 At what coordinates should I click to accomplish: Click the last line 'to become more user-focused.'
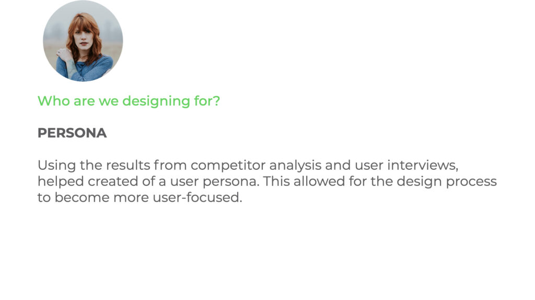coord(140,197)
